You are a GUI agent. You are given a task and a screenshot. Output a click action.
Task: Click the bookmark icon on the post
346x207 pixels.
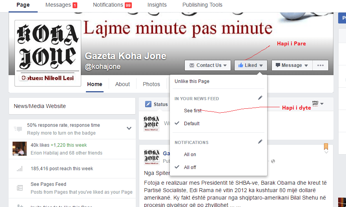[326, 147]
